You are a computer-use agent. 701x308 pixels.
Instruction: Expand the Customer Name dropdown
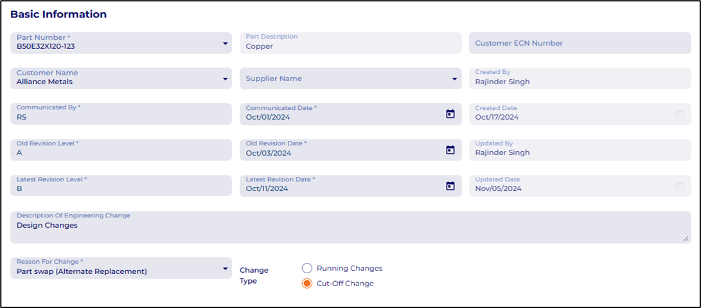(x=225, y=79)
